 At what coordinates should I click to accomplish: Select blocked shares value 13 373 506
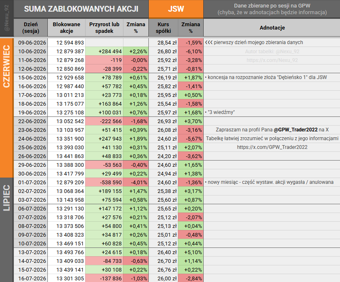coord(67,226)
